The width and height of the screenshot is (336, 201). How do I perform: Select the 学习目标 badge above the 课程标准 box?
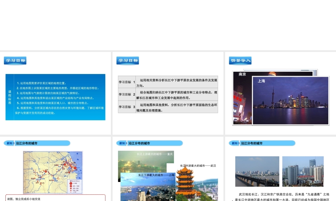coord(15,60)
